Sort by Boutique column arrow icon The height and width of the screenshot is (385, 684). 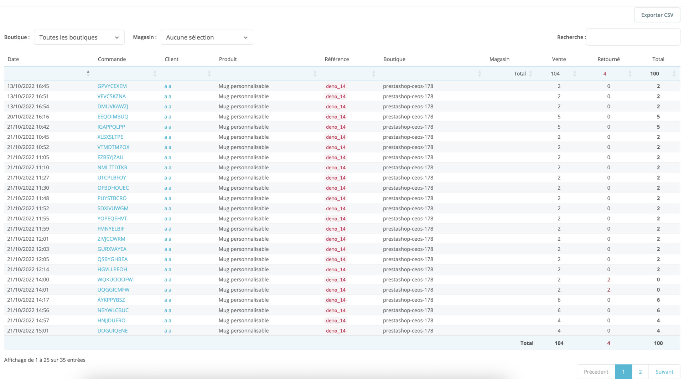[480, 73]
